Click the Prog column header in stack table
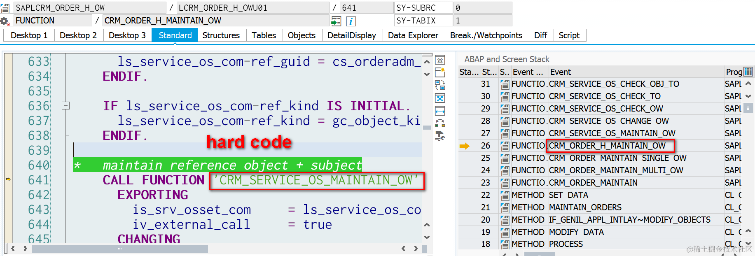 [x=734, y=72]
